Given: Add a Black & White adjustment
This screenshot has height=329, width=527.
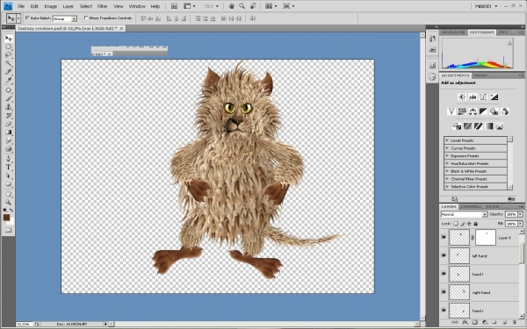Looking at the screenshot, I should [x=483, y=111].
